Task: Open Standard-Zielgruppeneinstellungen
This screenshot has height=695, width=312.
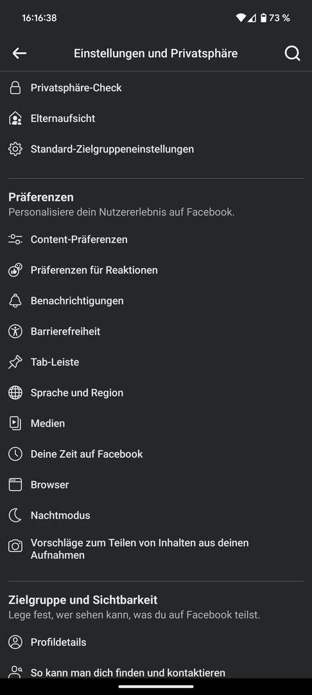Action: (x=156, y=149)
